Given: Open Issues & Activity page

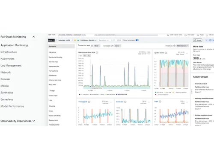Looking at the screenshot, I should click(55, 116).
